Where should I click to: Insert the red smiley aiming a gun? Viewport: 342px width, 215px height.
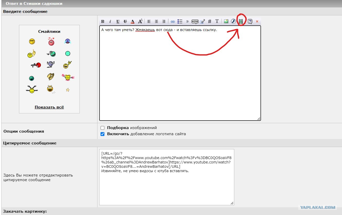click(36, 65)
